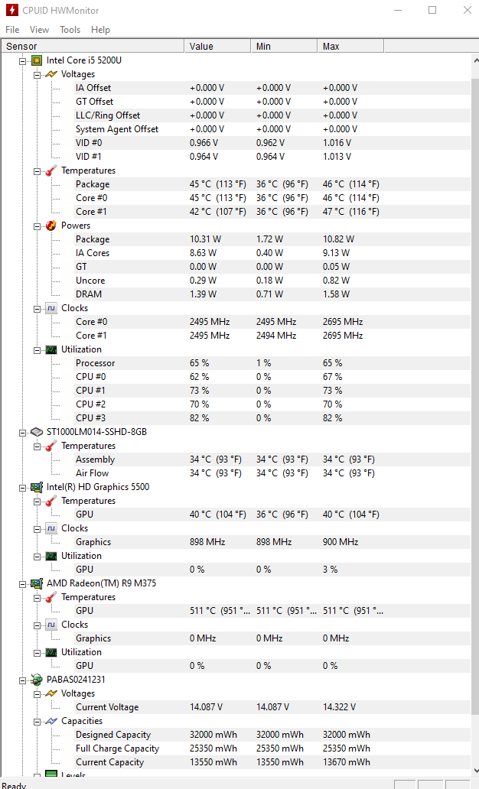Click the ST1000LM014-SSHD-8GB hard drive icon

coord(37,432)
